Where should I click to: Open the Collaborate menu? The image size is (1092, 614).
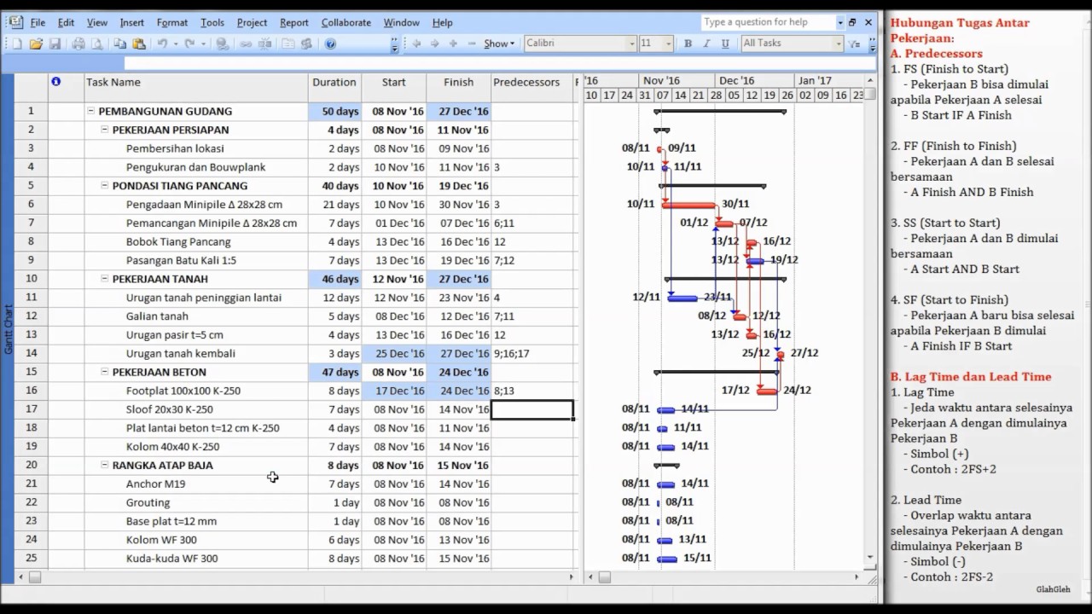point(346,22)
